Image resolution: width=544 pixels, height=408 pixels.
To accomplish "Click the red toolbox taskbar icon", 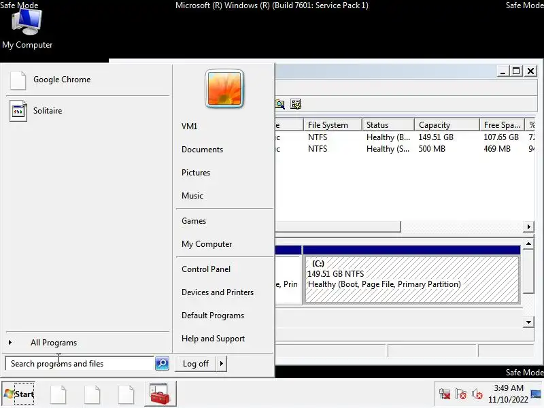I will point(160,394).
